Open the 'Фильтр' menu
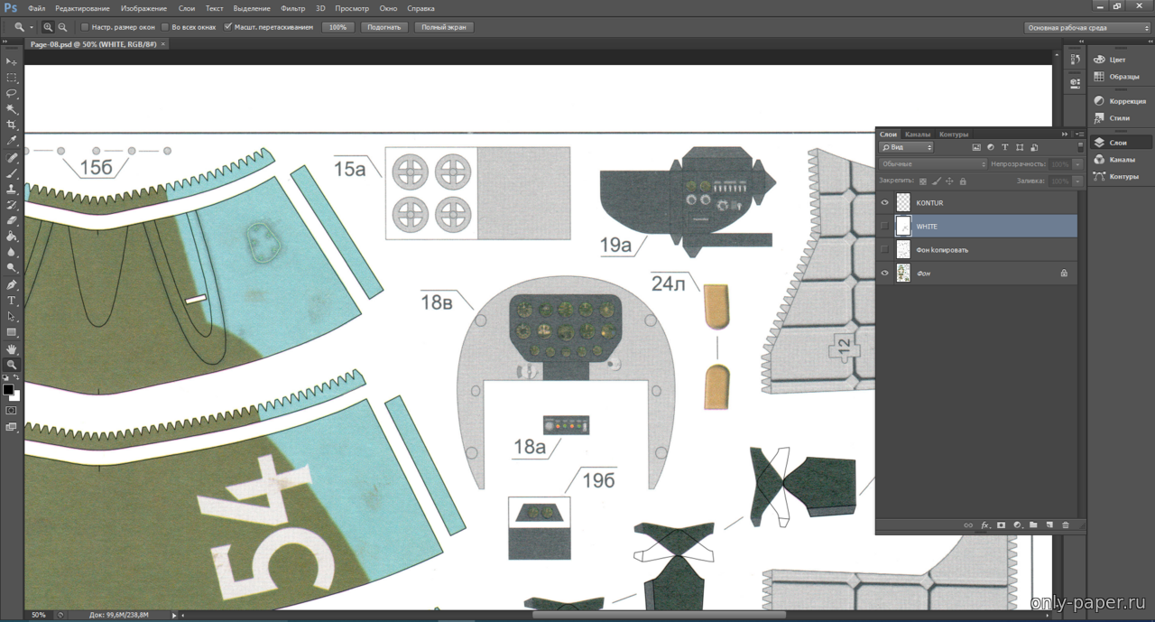This screenshot has height=622, width=1155. pos(292,8)
